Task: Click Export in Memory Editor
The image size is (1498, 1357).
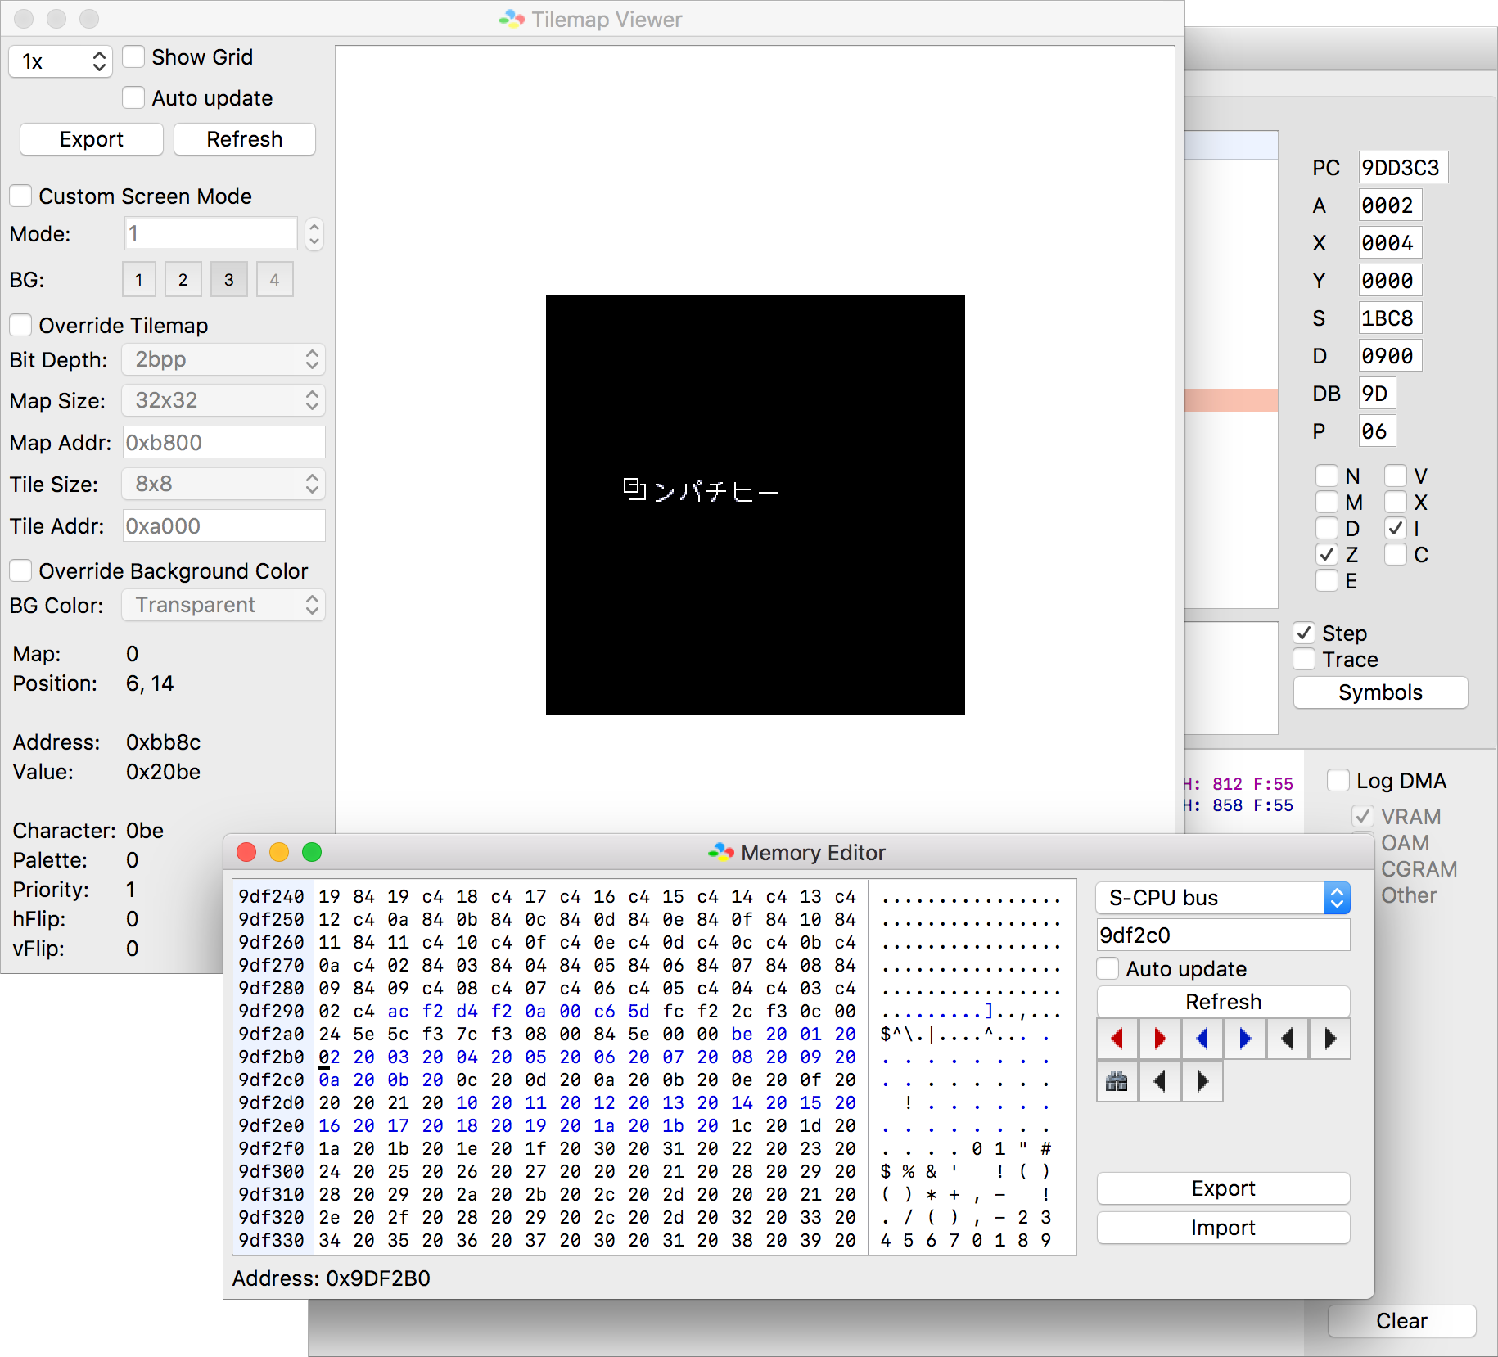Action: [x=1223, y=1188]
